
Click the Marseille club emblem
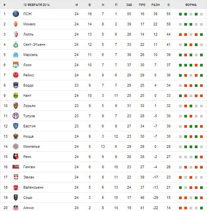click(x=15, y=55)
